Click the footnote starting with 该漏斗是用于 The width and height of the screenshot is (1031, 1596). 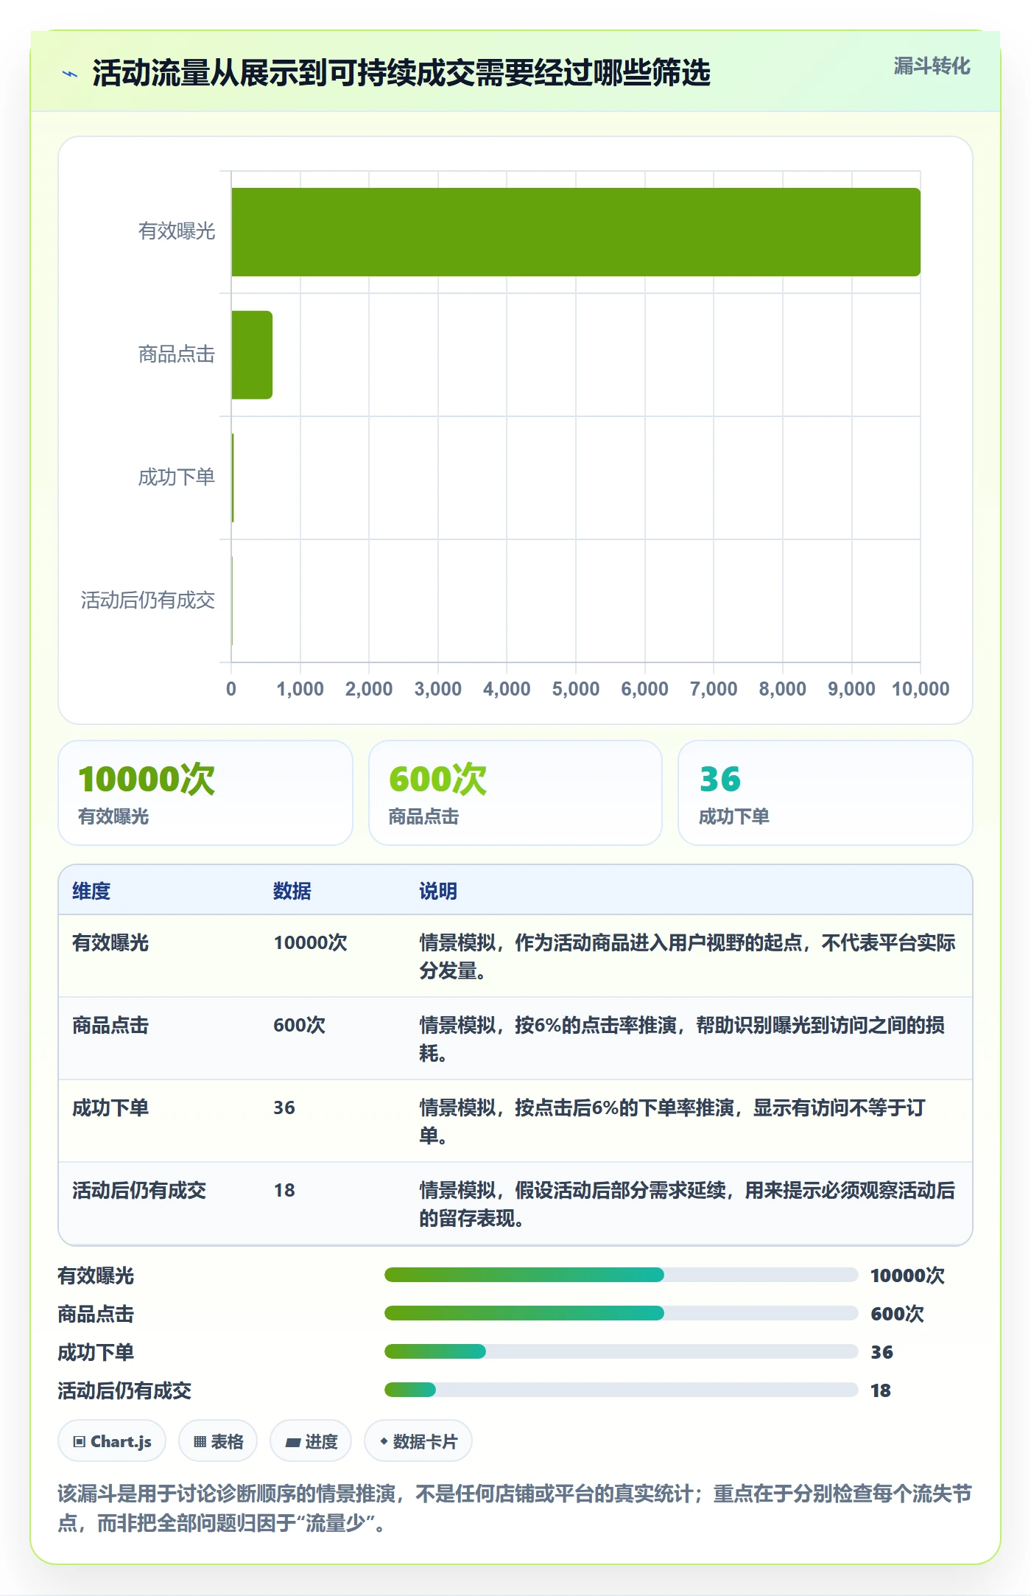point(515,1508)
